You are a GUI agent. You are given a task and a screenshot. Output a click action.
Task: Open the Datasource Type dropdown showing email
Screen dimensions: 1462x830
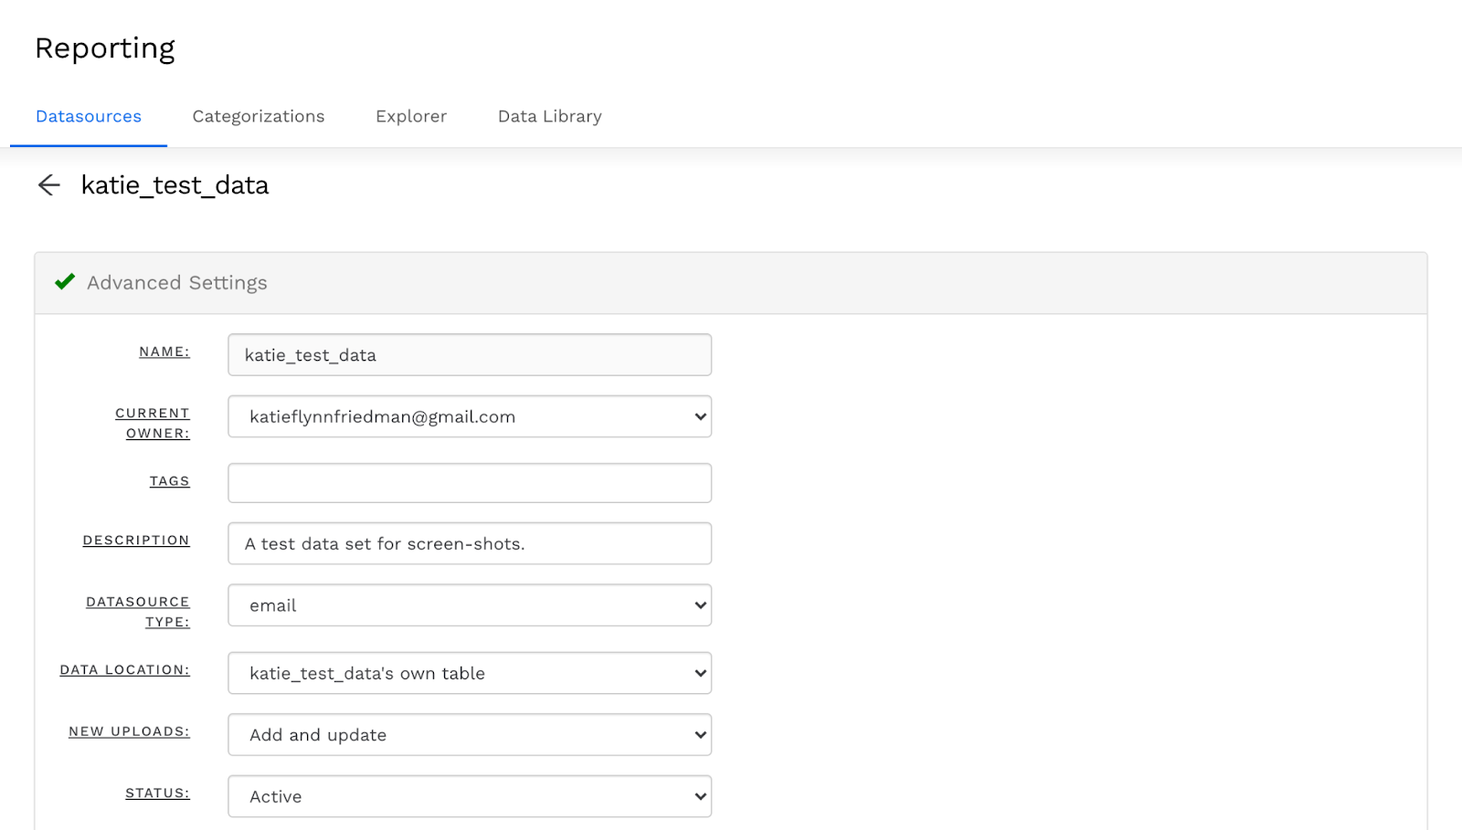[469, 605]
